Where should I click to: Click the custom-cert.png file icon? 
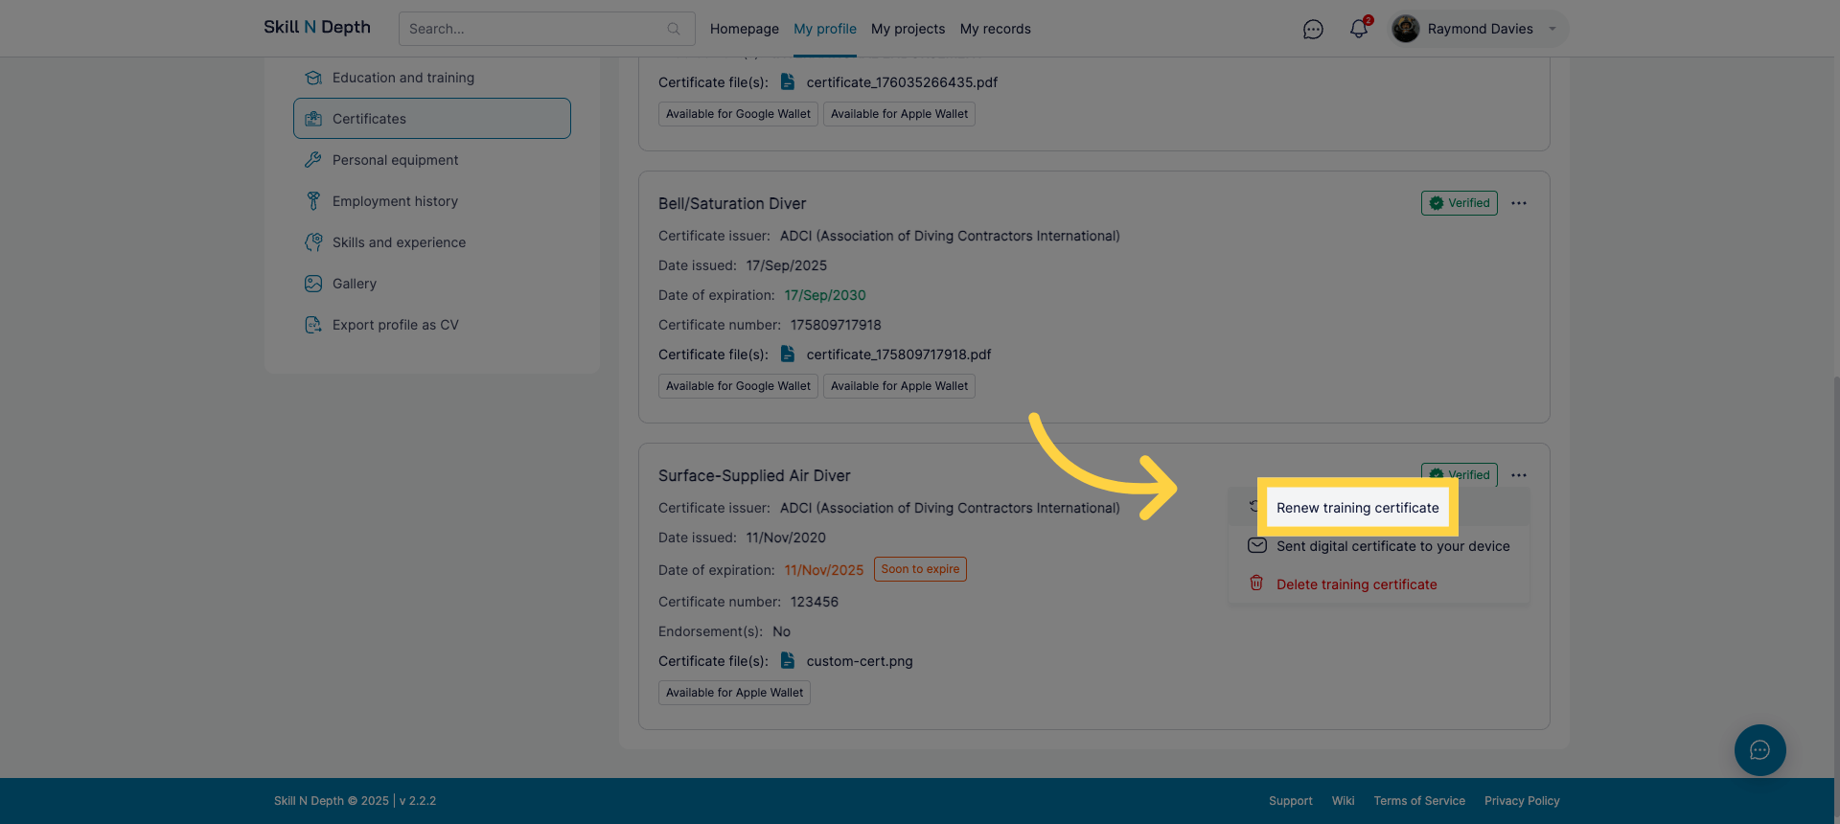[x=788, y=660]
